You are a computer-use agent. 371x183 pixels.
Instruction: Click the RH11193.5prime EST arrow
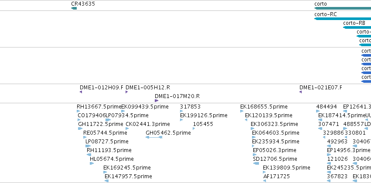coord(89,155)
